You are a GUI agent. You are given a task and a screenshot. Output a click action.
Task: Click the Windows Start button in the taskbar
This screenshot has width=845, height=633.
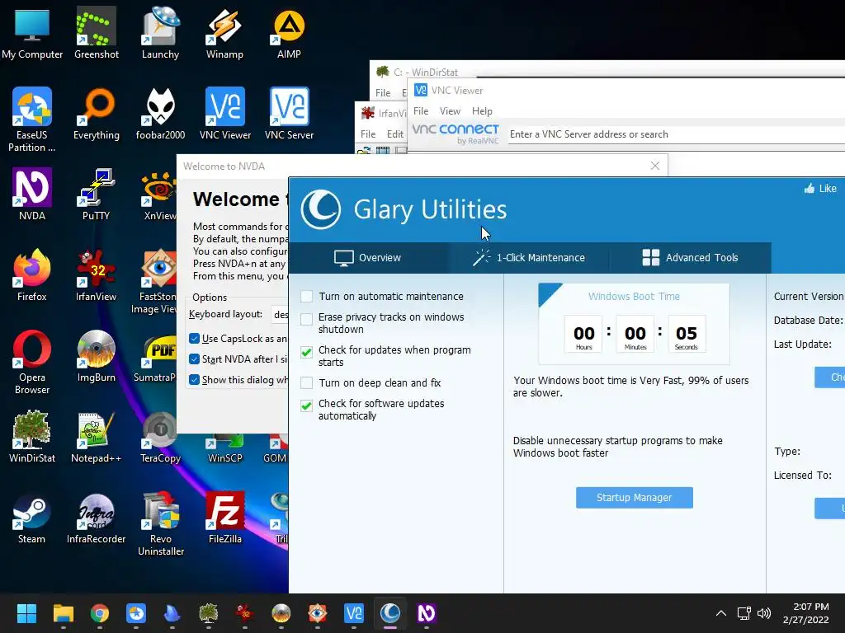[26, 613]
